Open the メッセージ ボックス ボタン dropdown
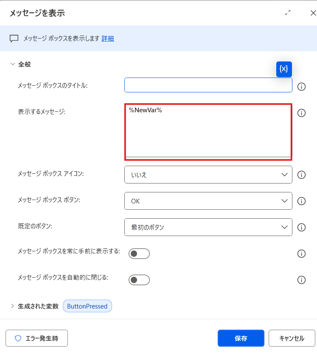 click(208, 201)
